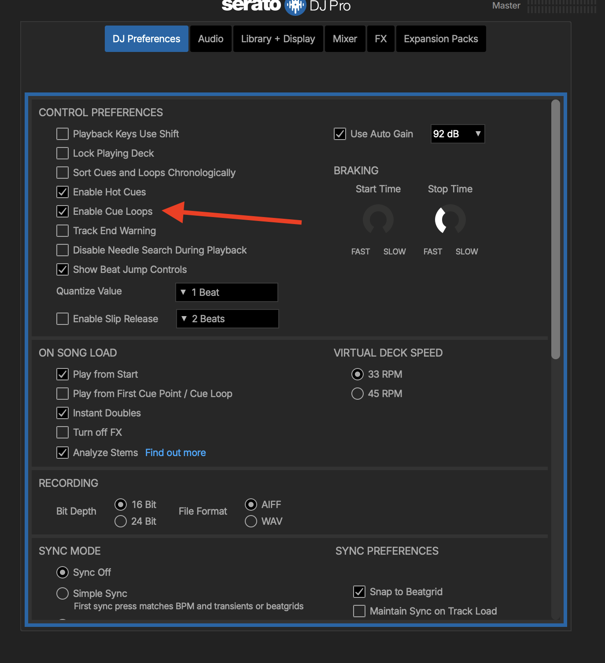This screenshot has height=663, width=605.
Task: Toggle the Use Auto Gain checkbox
Action: coord(340,134)
